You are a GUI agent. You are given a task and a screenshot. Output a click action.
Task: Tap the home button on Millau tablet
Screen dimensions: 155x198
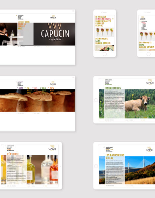pos(96,166)
